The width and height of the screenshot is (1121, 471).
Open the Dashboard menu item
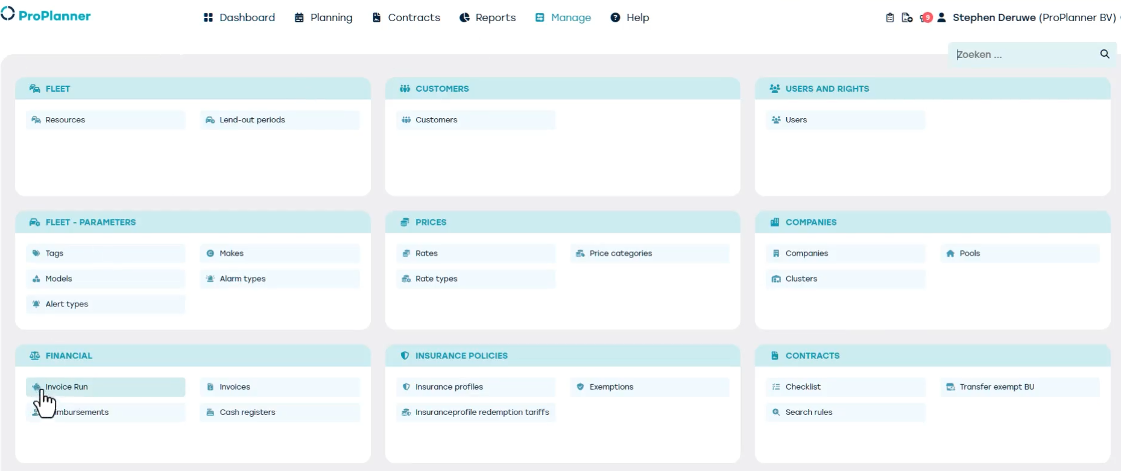pyautogui.click(x=239, y=17)
